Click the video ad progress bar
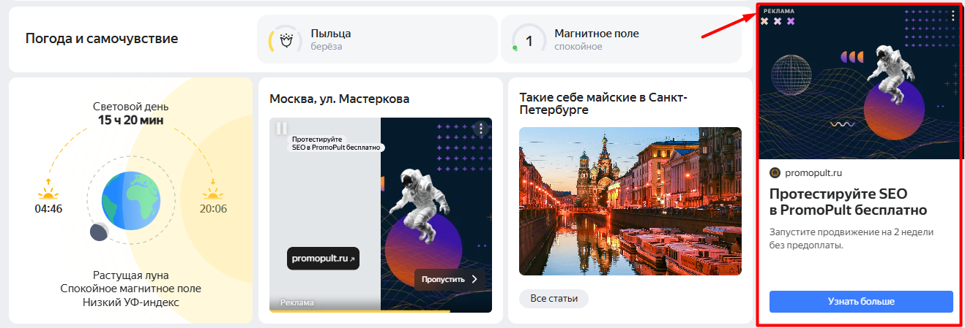Viewport: 965px width, 328px height. click(381, 311)
